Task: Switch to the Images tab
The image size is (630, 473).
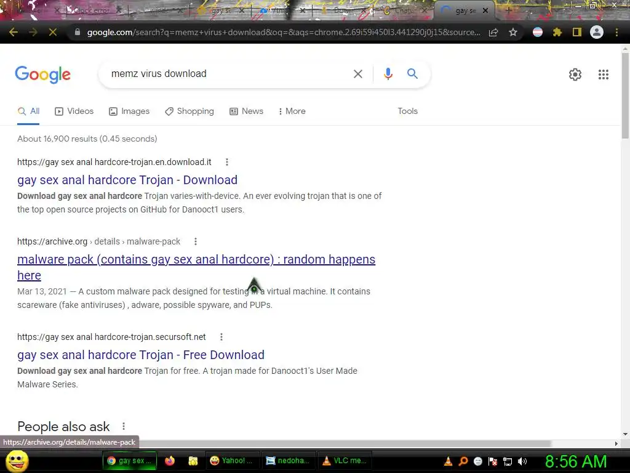Action: [x=129, y=111]
